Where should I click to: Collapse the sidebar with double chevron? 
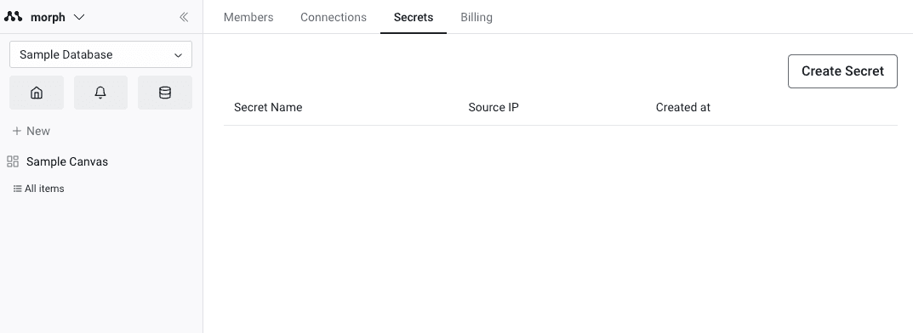click(x=184, y=17)
